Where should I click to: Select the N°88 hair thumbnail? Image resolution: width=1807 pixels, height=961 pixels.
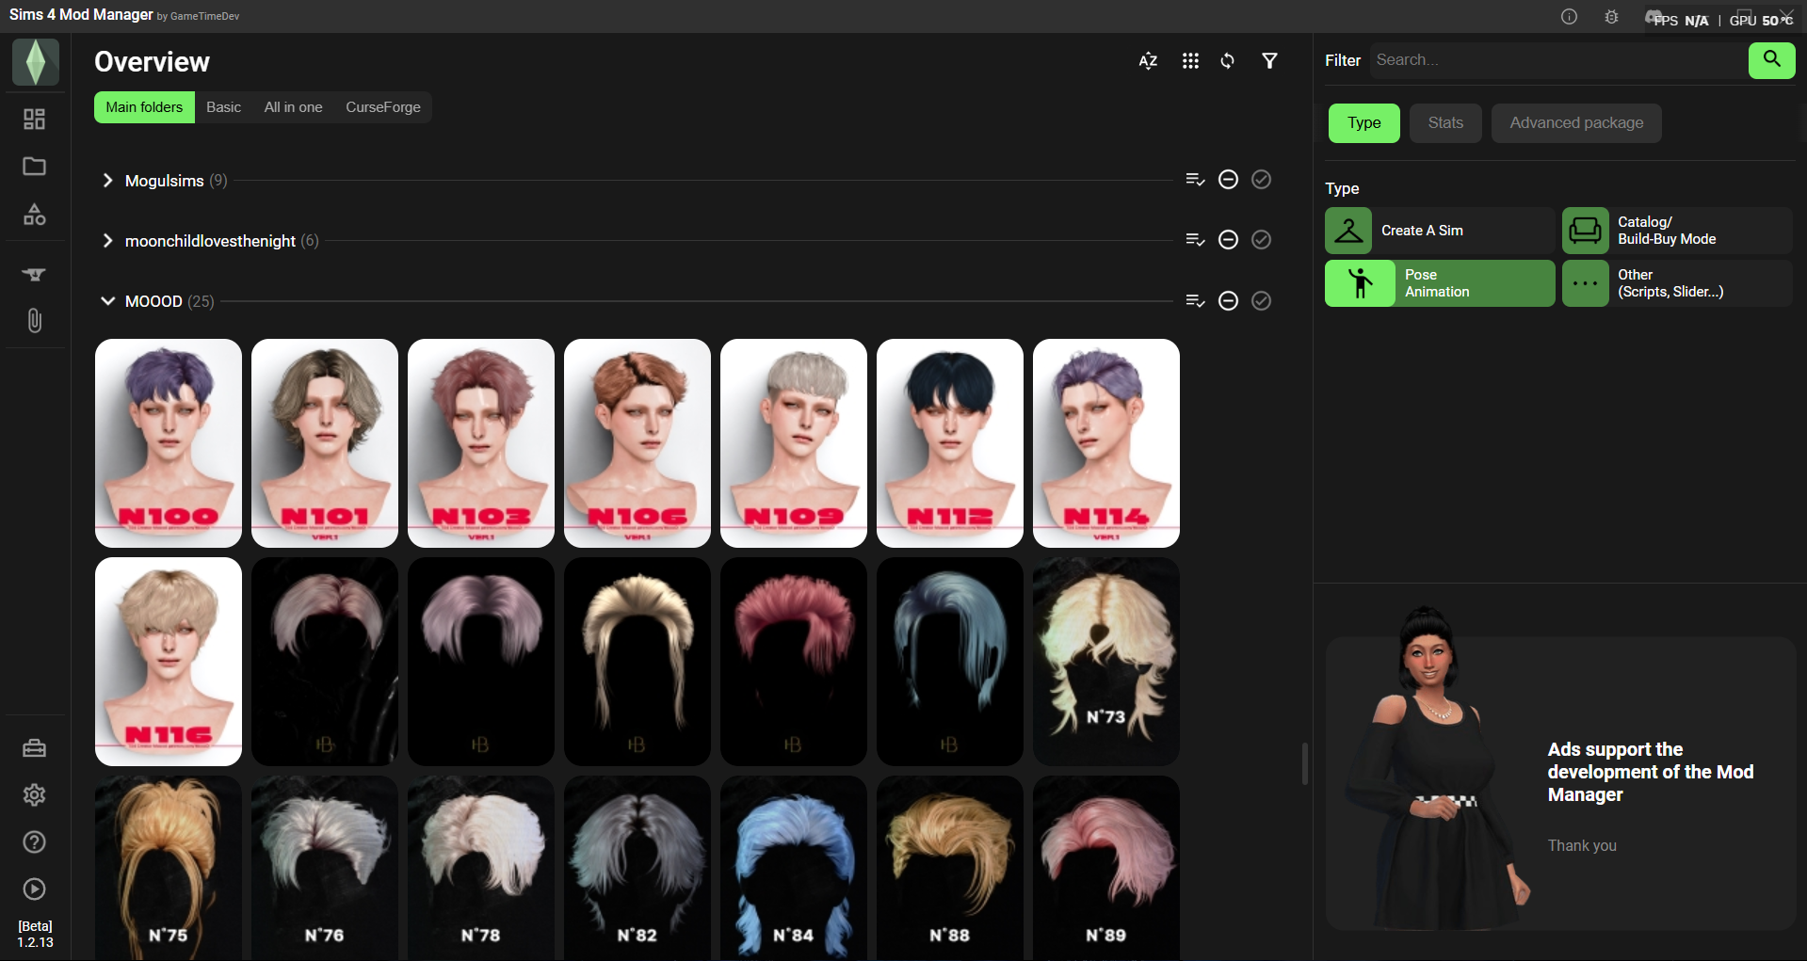coord(950,868)
